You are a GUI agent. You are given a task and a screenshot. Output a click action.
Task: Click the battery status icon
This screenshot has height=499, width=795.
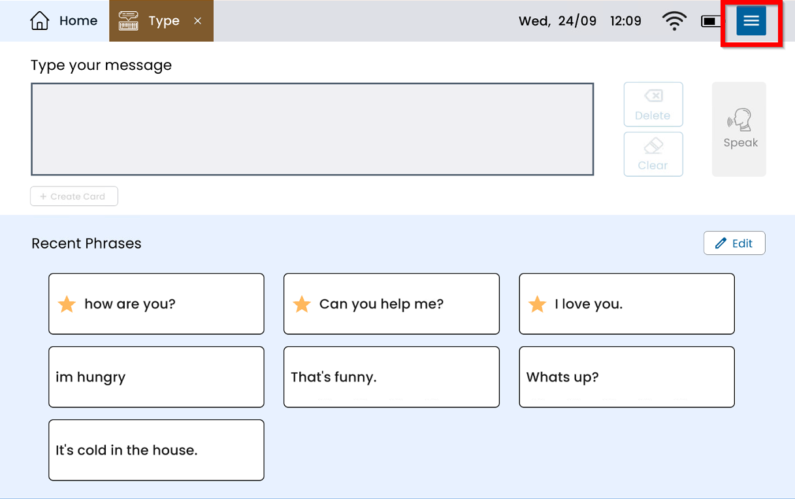710,22
